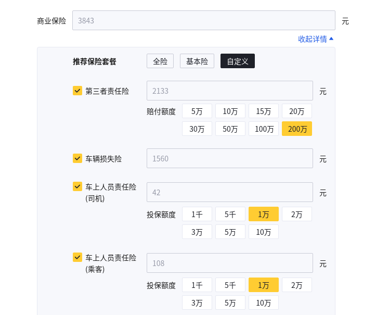Set third-party compensation to 5万

[197, 111]
